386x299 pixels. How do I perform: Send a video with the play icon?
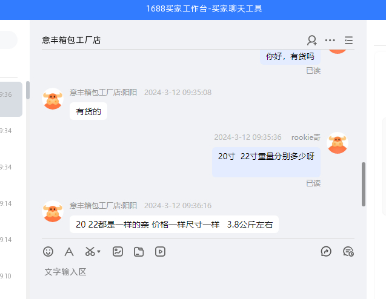point(160,252)
